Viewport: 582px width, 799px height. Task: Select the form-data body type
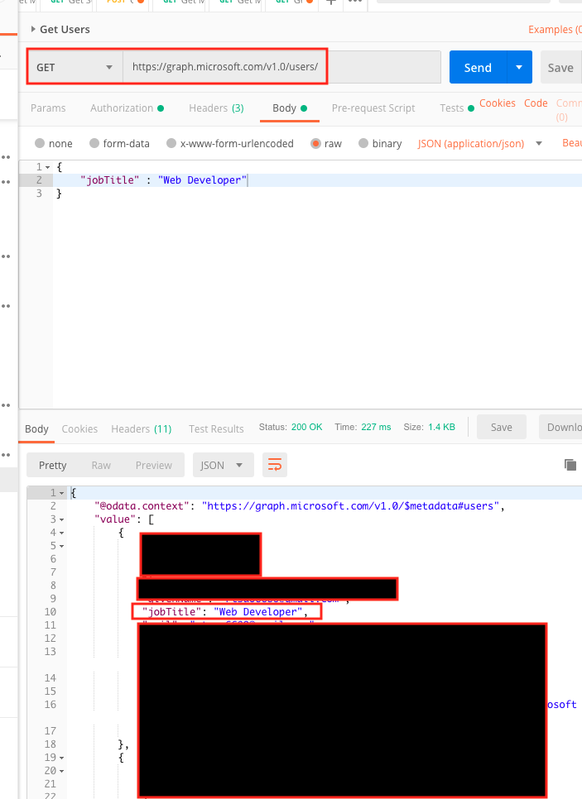click(x=119, y=143)
